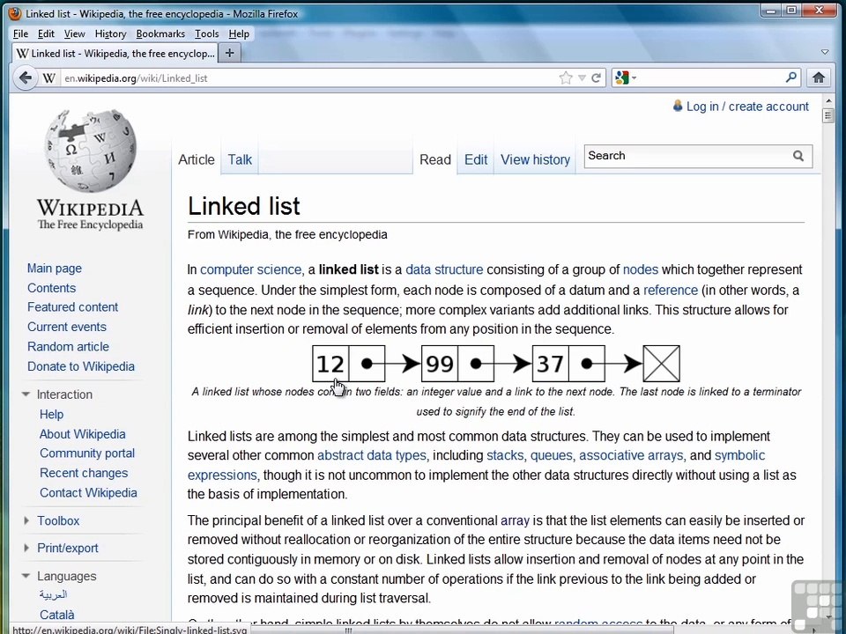This screenshot has width=846, height=634.
Task: Bookmark this page with the star icon
Action: pos(566,78)
